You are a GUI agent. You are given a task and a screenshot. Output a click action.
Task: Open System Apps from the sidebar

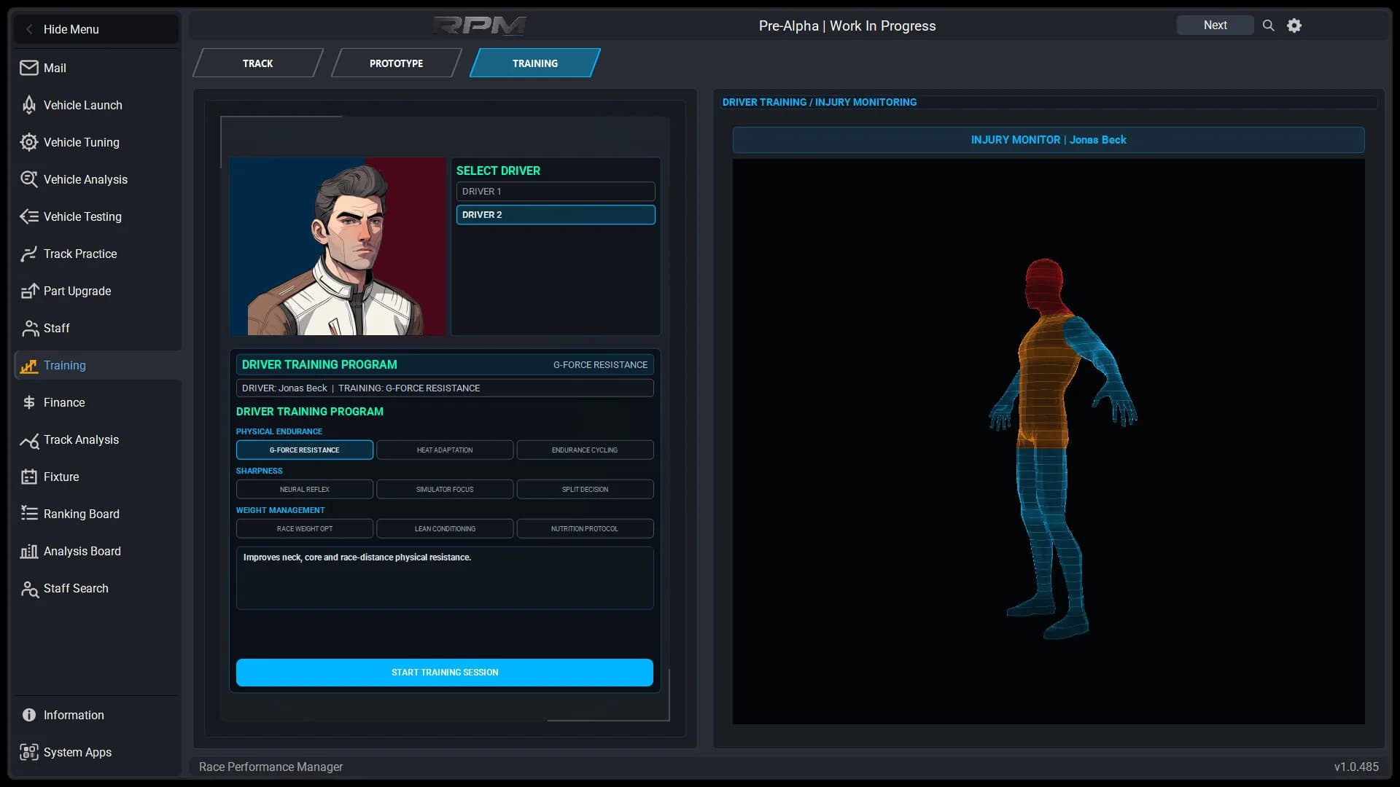96,752
